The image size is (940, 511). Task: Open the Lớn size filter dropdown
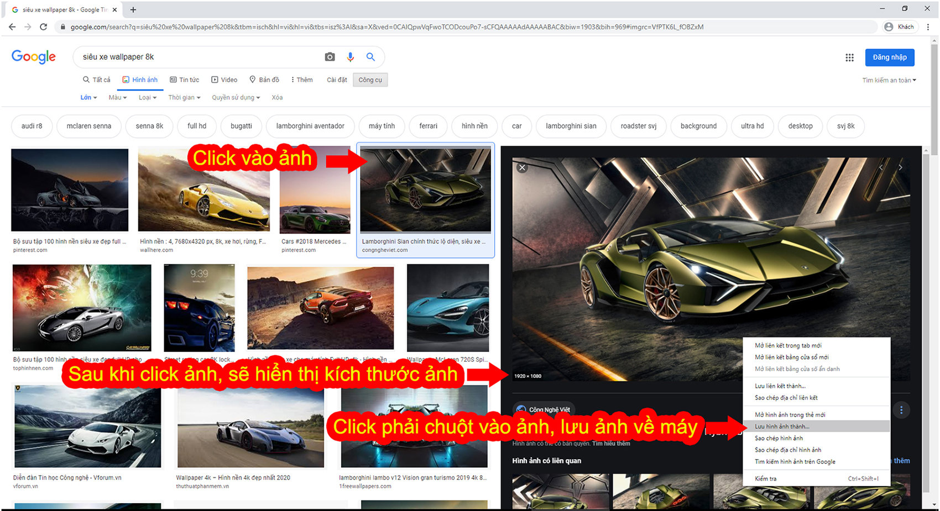pyautogui.click(x=88, y=97)
